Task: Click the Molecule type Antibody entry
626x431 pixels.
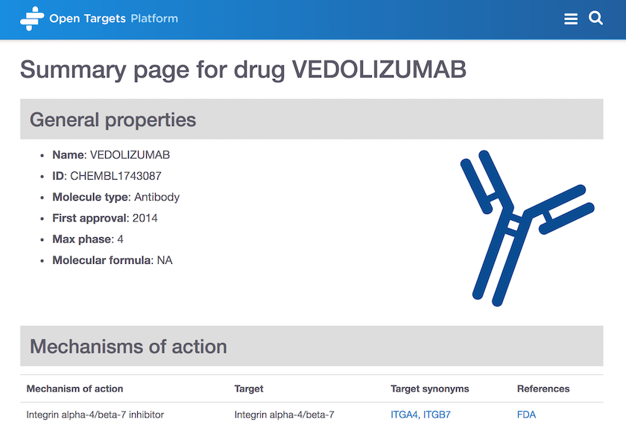Action: pos(116,197)
